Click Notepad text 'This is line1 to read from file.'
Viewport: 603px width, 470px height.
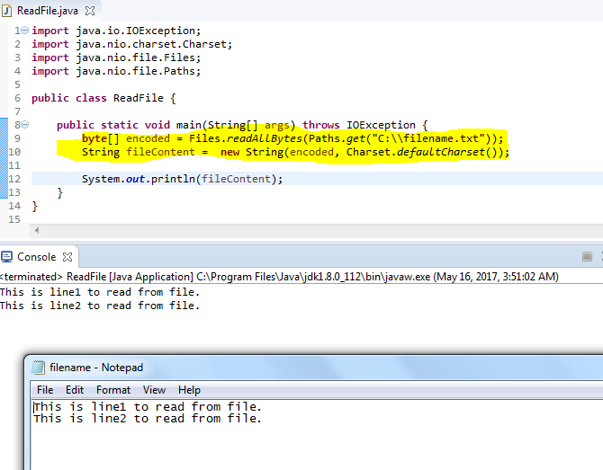pyautogui.click(x=148, y=406)
